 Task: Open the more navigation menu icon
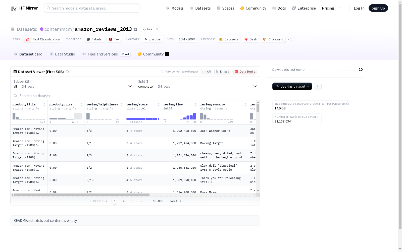(342, 8)
